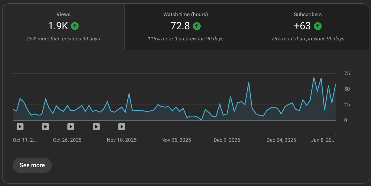Click the "Dec 24, 2025" date label

(281, 140)
